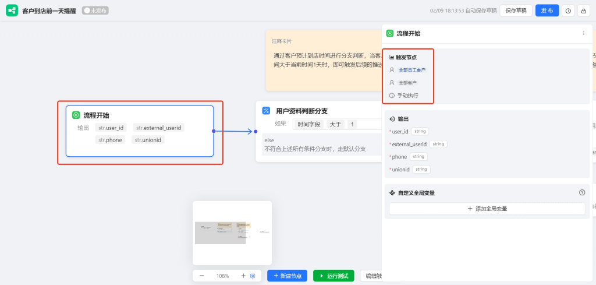This screenshot has width=596, height=285.
Task: Click the 时间字段 condition tag
Action: 309,124
